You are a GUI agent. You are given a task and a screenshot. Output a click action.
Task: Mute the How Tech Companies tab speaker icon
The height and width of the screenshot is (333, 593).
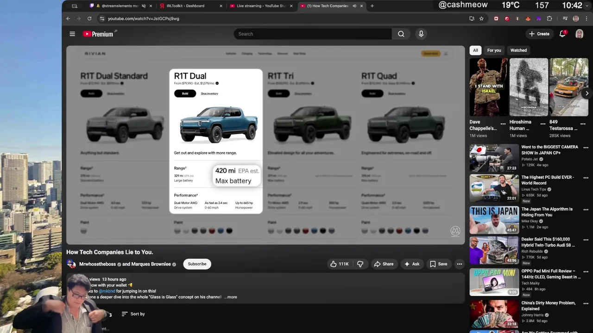[354, 6]
